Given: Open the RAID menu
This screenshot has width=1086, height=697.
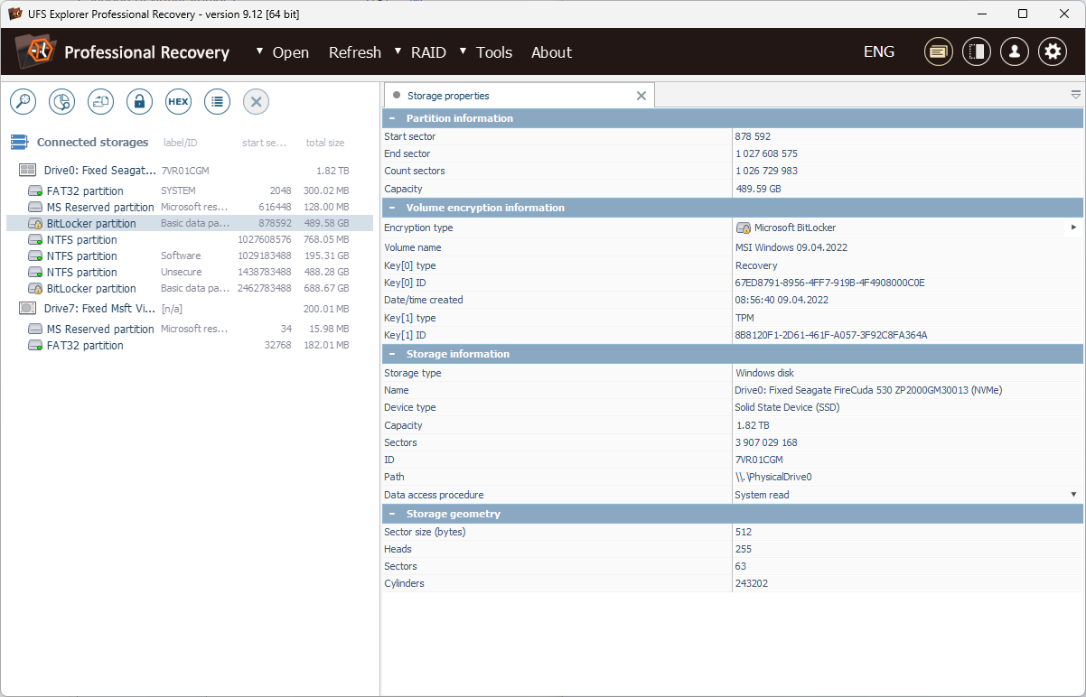Looking at the screenshot, I should (x=427, y=52).
